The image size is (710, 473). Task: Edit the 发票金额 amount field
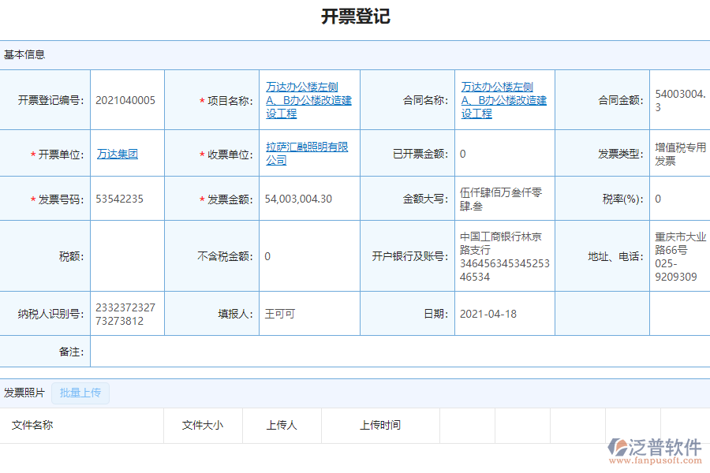coord(309,199)
